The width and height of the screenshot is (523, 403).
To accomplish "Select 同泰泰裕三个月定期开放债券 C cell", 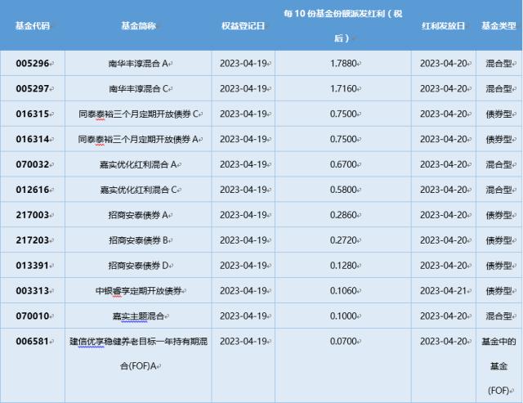I will [138, 114].
